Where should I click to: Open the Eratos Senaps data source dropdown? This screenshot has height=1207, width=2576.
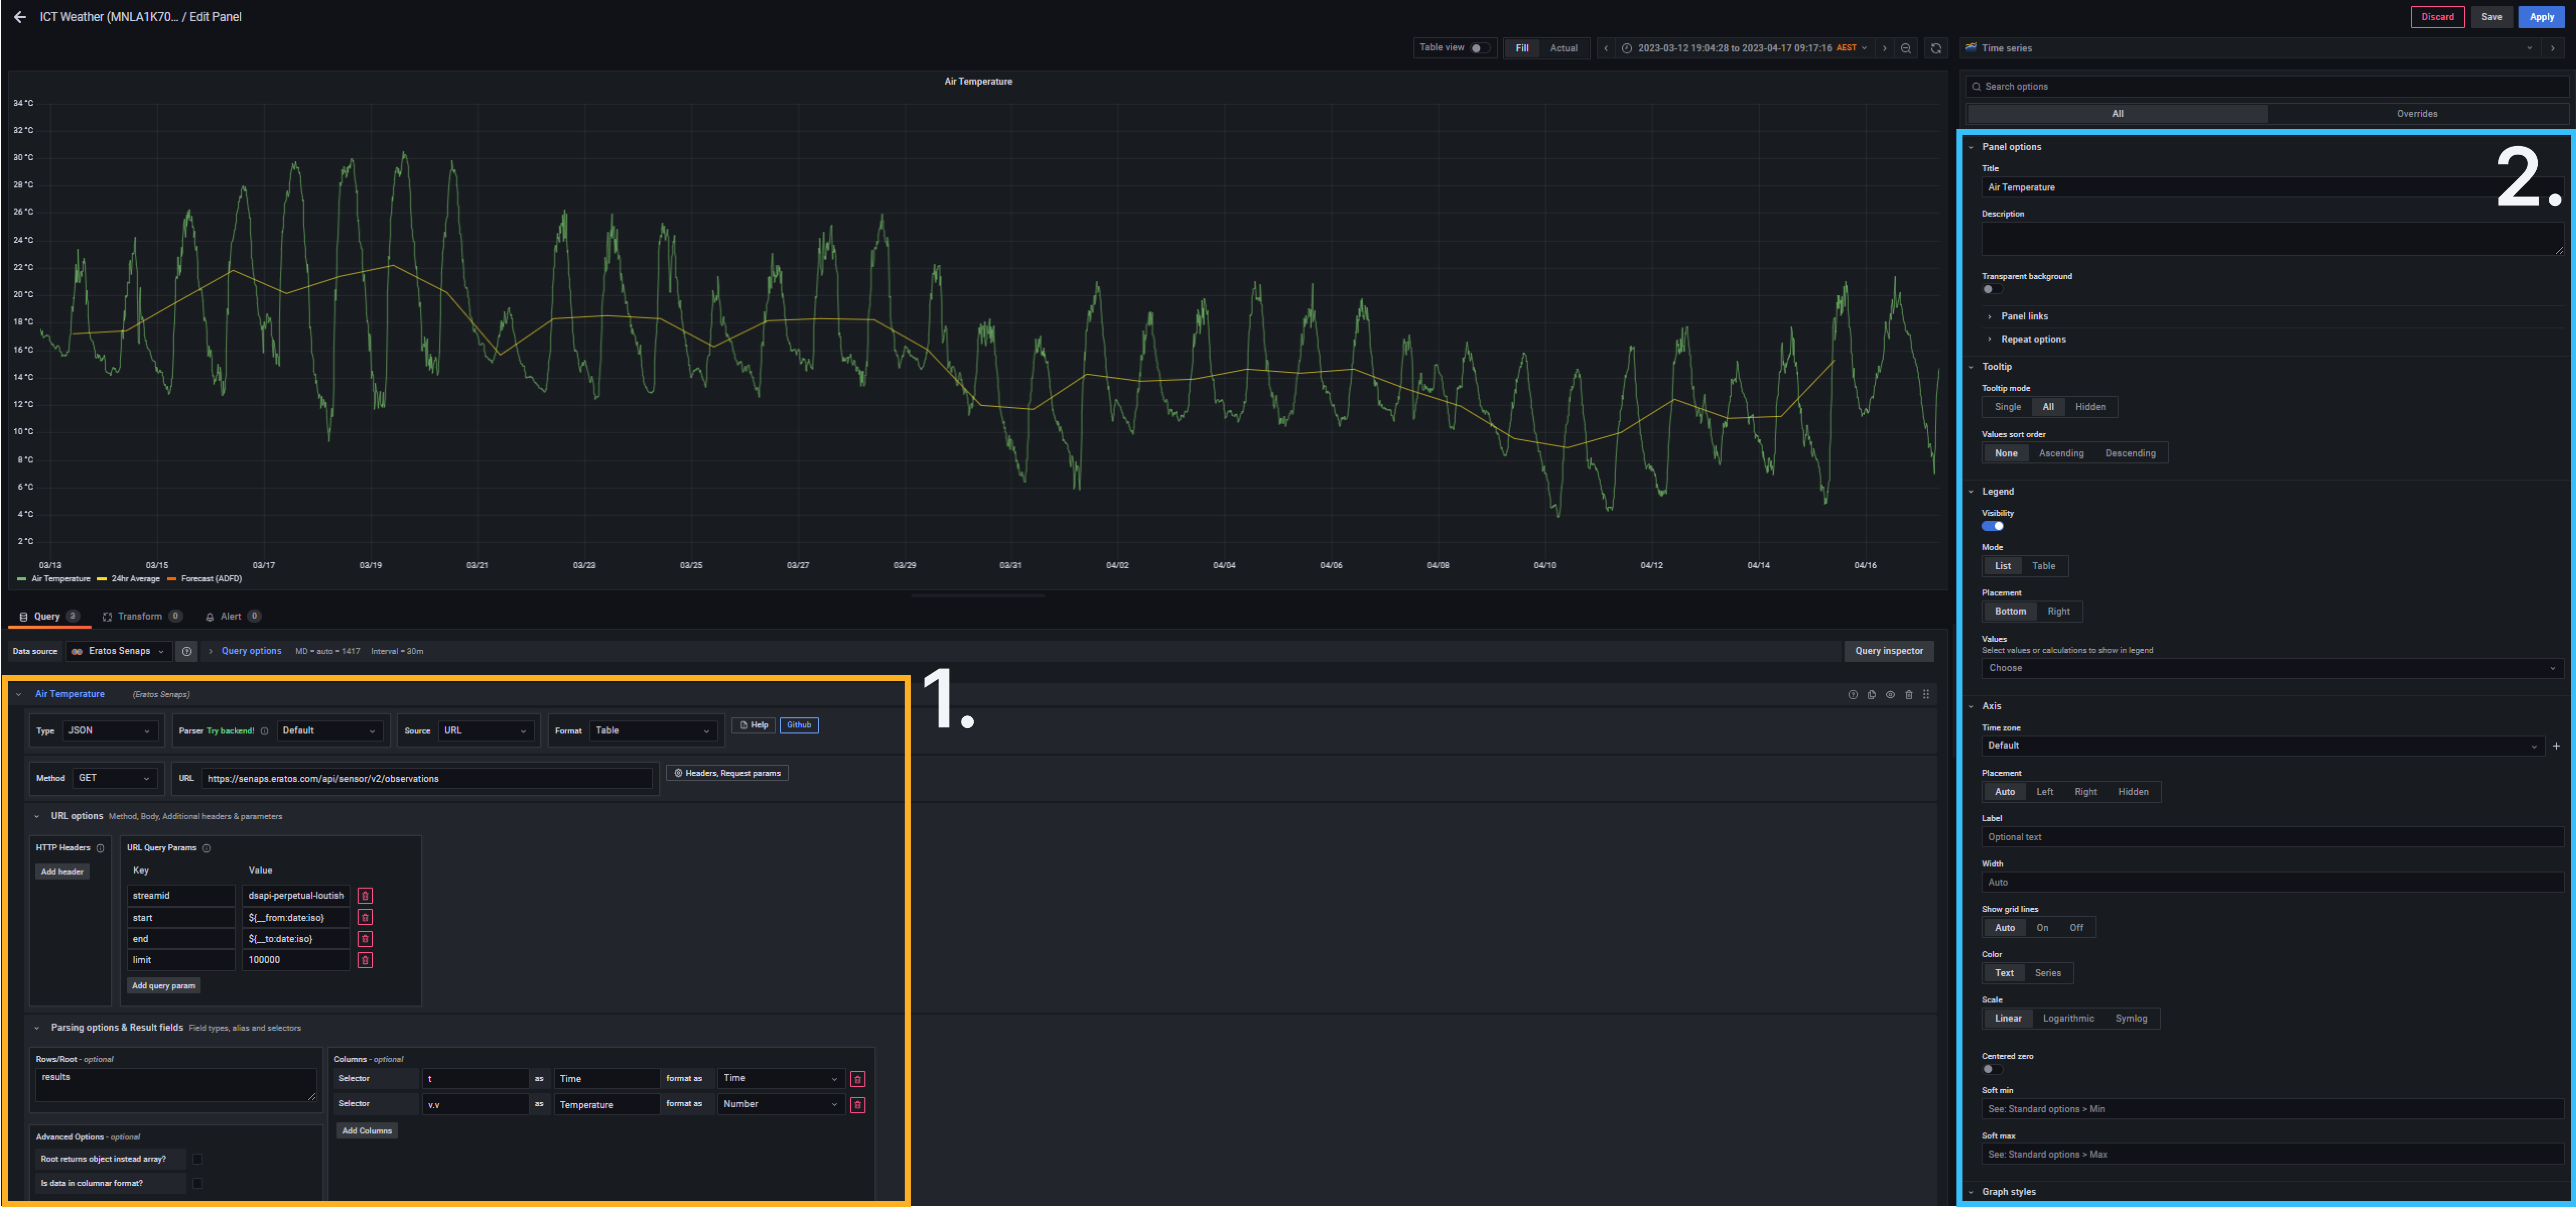119,651
